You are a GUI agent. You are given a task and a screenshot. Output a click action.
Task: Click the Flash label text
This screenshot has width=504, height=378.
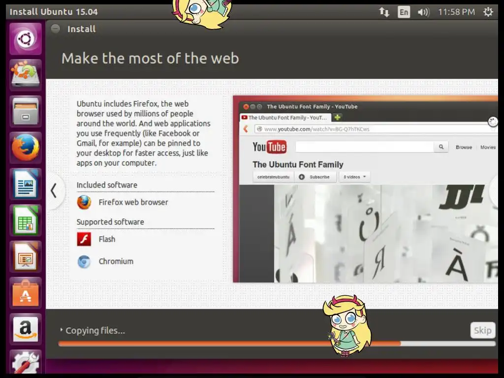click(107, 239)
